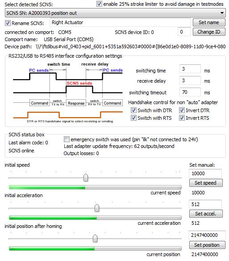Disable the 25% stroke limiter checkbox
Viewport: 229px width, 261px height.
(99, 4)
